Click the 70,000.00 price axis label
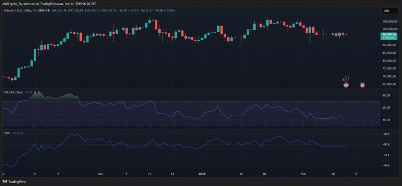 389,76
